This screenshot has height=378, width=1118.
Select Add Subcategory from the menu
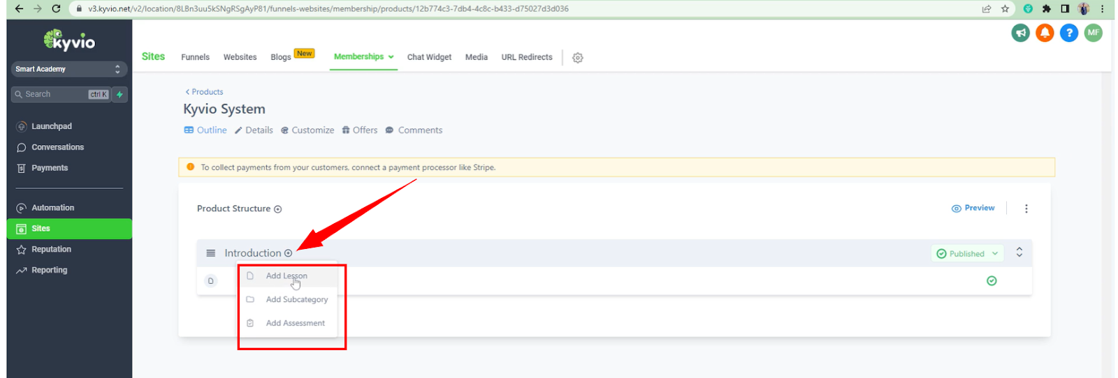[x=296, y=300]
